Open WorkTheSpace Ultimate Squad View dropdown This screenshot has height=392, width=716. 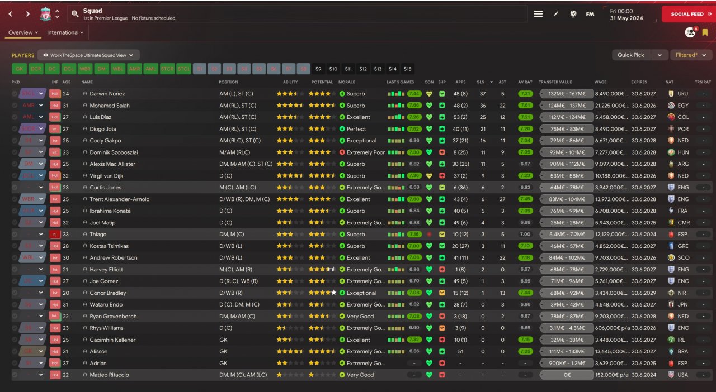click(89, 55)
